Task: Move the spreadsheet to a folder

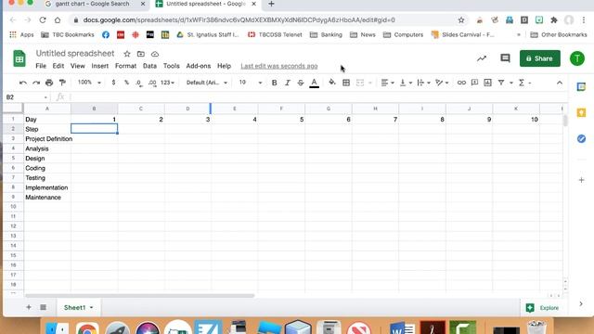Action: [141, 54]
